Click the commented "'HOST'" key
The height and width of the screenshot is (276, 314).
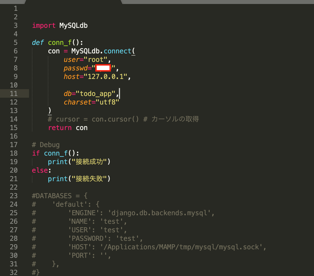point(80,247)
